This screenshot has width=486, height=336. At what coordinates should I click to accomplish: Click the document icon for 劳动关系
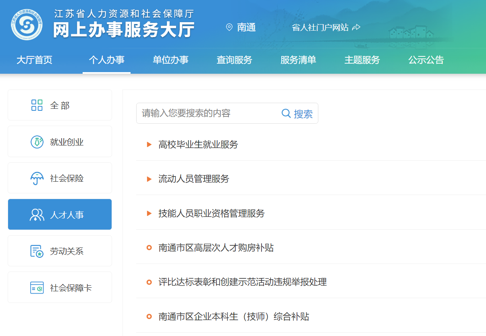(x=37, y=251)
